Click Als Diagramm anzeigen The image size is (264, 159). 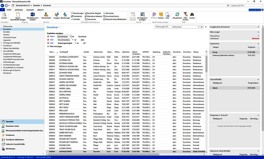tap(142, 16)
